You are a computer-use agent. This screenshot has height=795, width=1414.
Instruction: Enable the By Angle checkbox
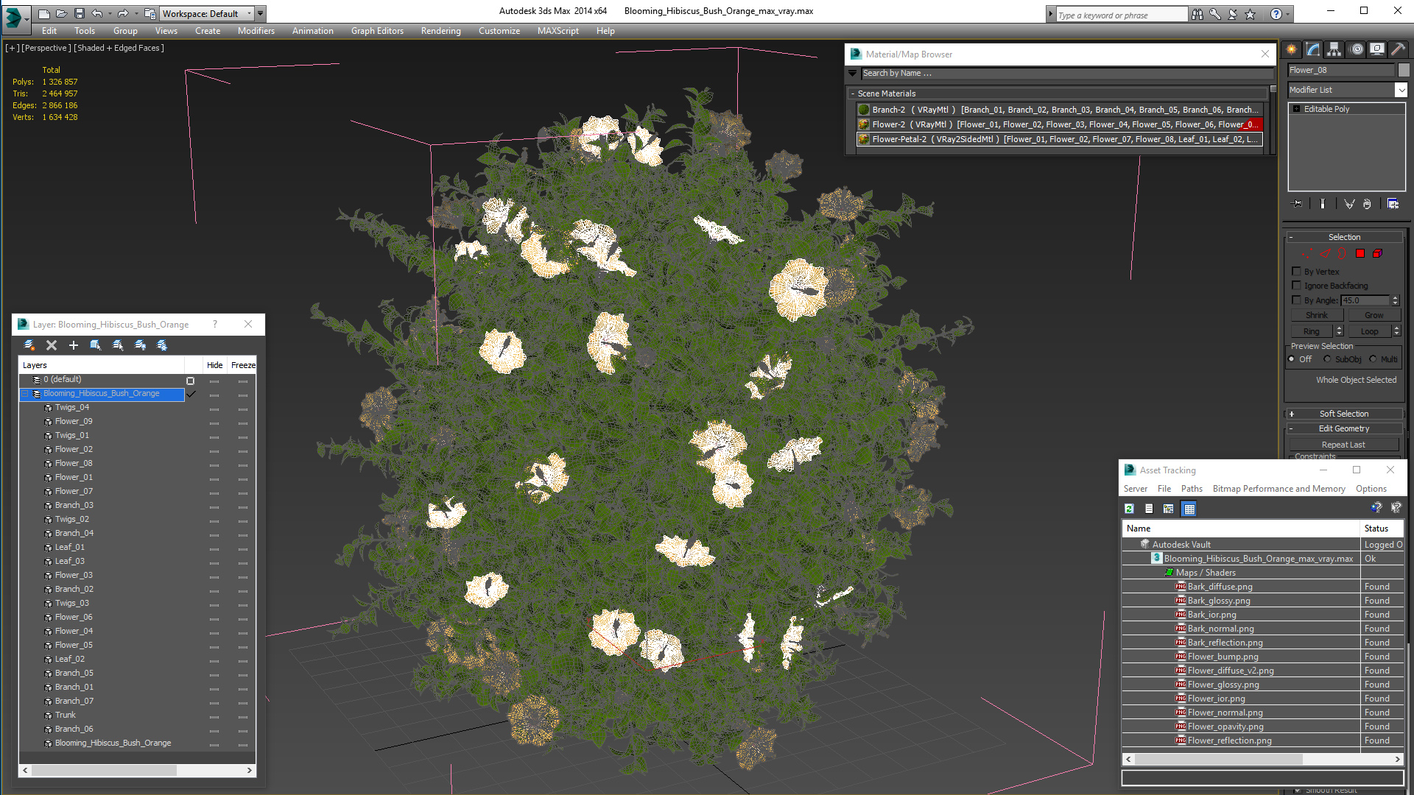(1297, 300)
